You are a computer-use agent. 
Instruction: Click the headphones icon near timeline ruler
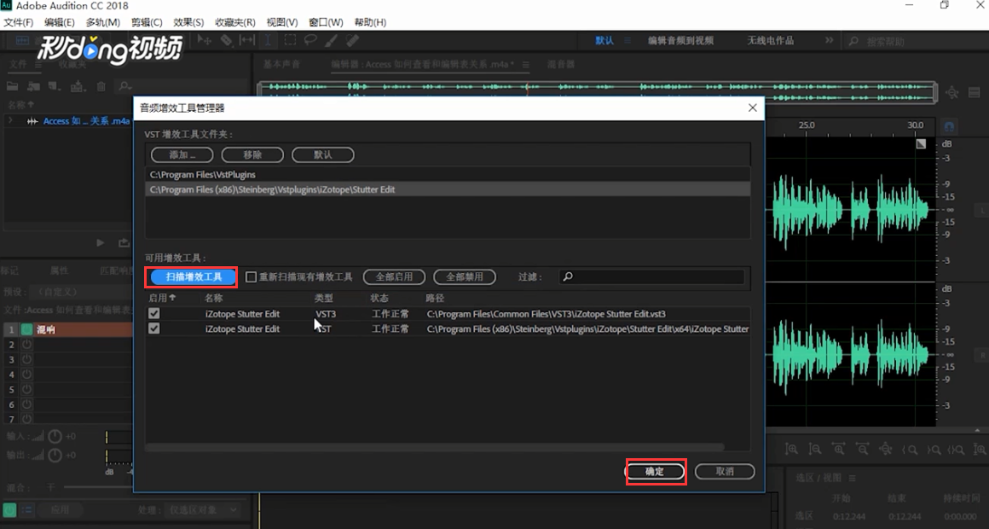click(949, 125)
